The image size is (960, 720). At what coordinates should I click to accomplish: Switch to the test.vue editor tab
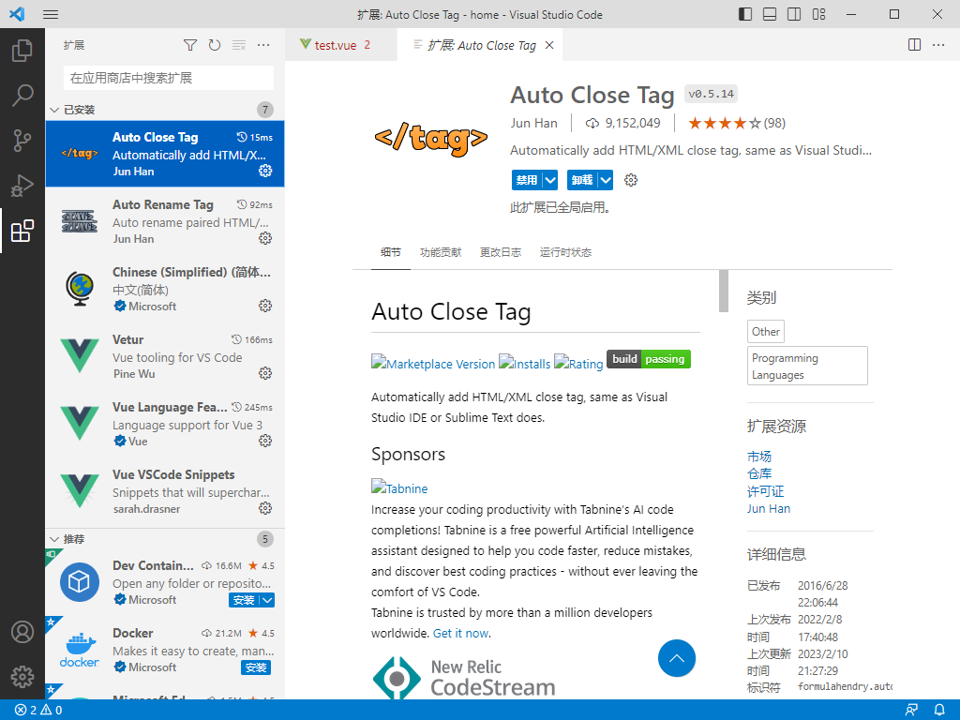click(x=335, y=45)
